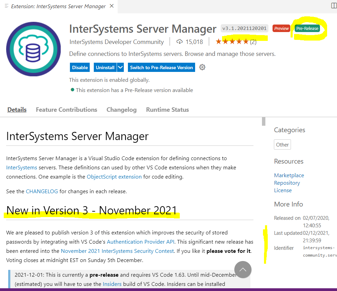Click the InterSystems Server Manager extension logo
The width and height of the screenshot is (337, 291).
(33, 49)
